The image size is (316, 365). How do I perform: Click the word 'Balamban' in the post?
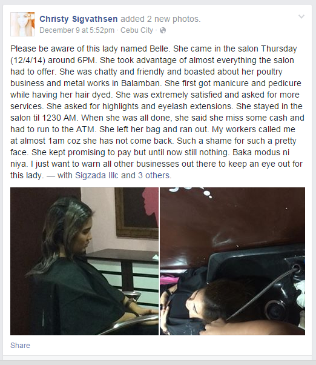140,83
